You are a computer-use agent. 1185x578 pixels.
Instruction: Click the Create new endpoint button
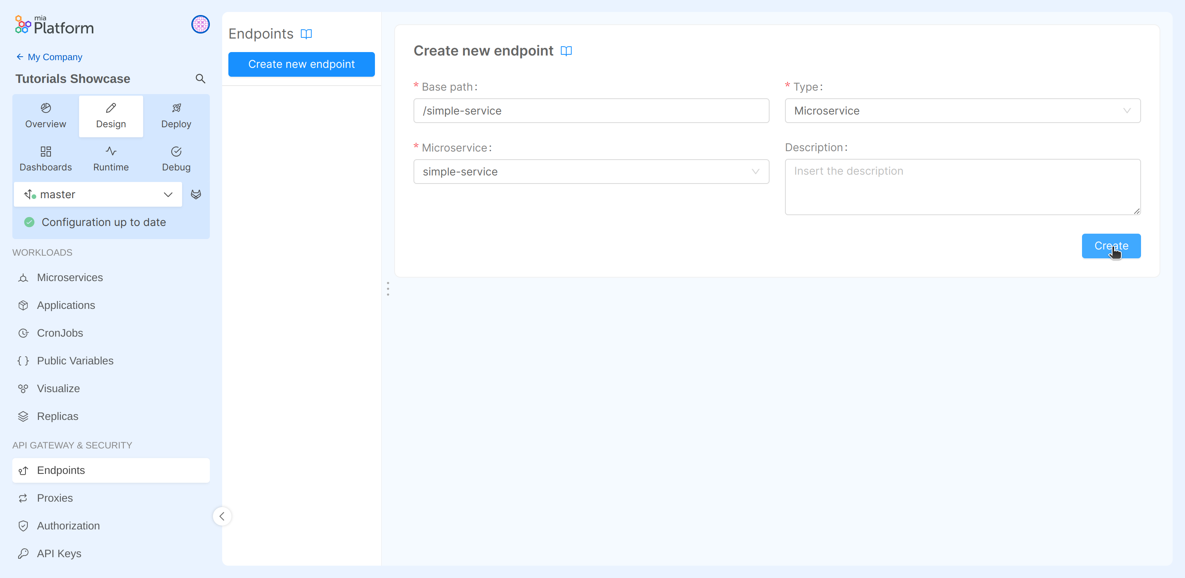301,64
